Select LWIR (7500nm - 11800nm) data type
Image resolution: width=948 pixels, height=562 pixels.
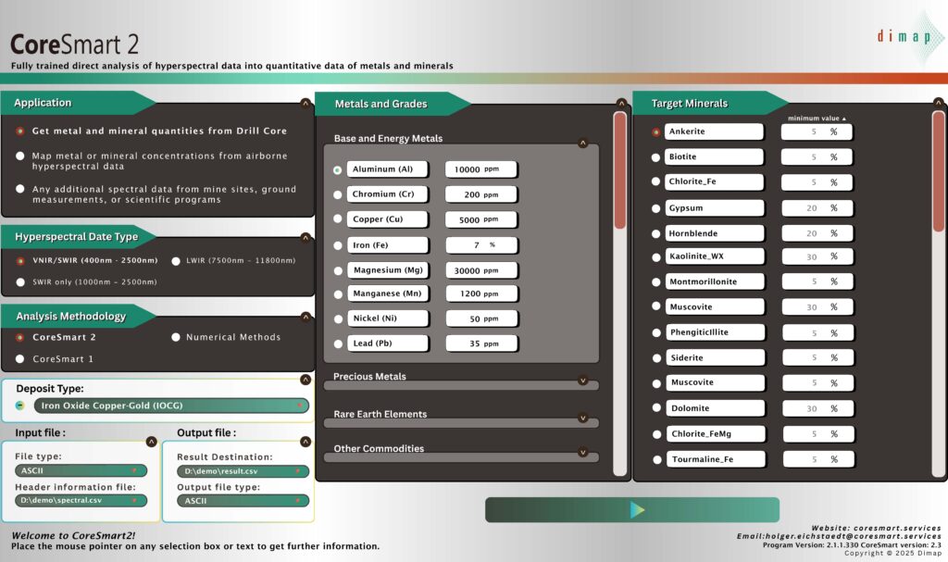click(176, 261)
